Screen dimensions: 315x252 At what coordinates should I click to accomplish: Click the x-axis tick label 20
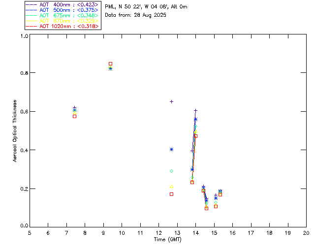click(306, 233)
